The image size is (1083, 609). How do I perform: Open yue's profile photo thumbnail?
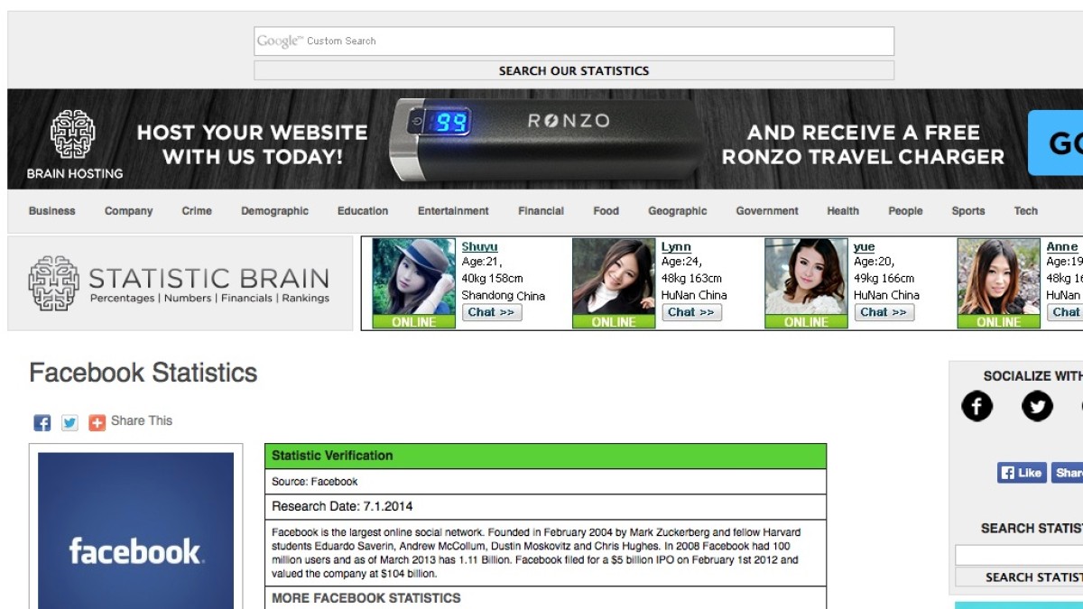(x=806, y=277)
